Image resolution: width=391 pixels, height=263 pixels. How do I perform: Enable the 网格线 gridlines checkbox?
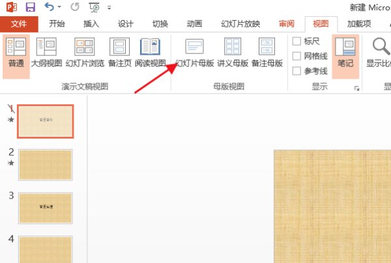tap(297, 56)
